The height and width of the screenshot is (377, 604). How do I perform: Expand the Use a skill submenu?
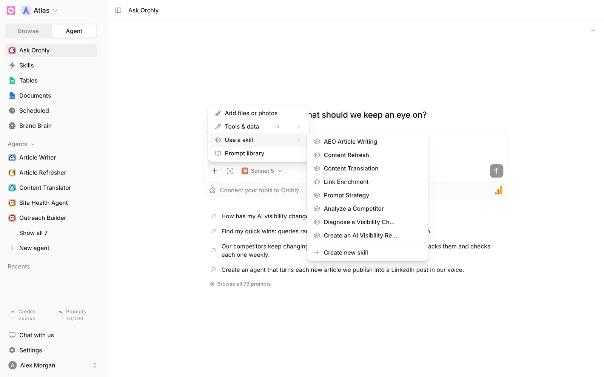click(x=258, y=140)
